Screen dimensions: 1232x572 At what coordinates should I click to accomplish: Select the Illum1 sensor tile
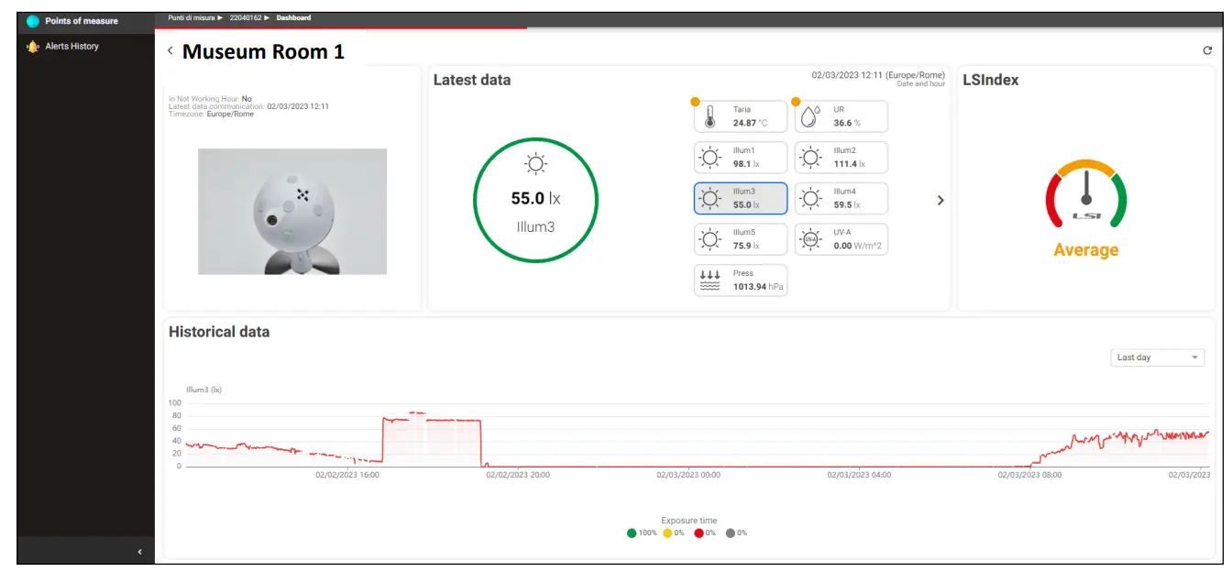741,157
